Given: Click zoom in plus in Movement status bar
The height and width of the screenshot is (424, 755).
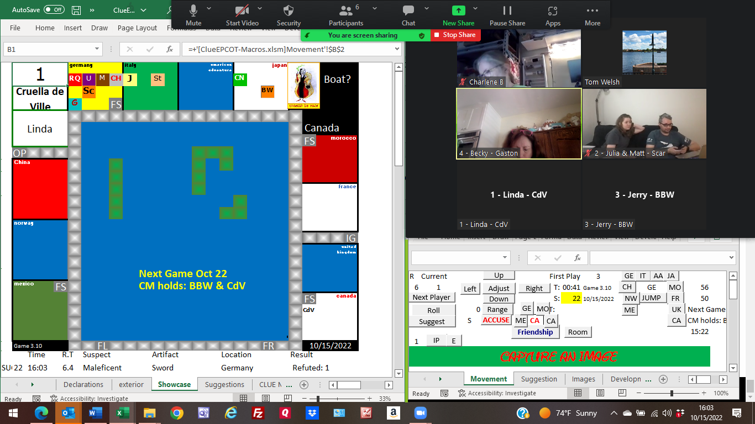Looking at the screenshot, I should pyautogui.click(x=703, y=393).
